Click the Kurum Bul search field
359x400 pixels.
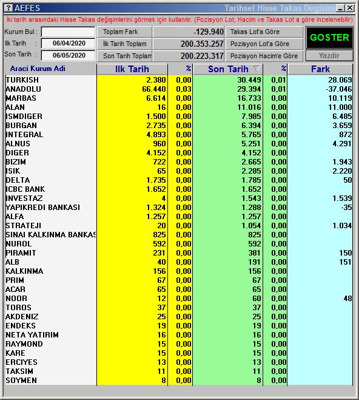coord(69,32)
